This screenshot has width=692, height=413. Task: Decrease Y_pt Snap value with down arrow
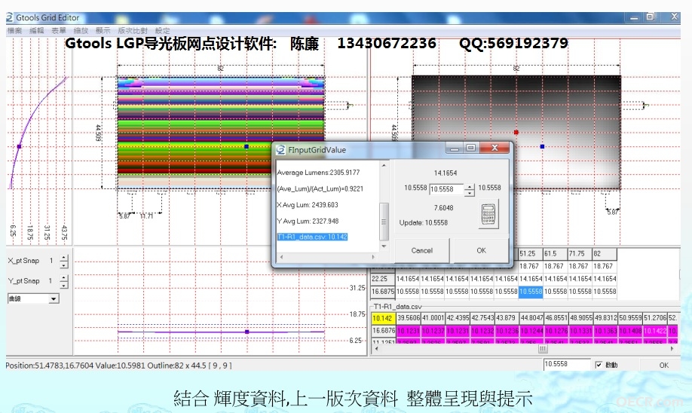64,285
